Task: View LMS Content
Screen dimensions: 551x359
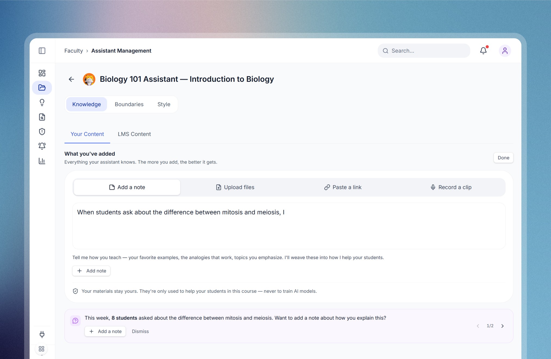Action: click(x=134, y=134)
